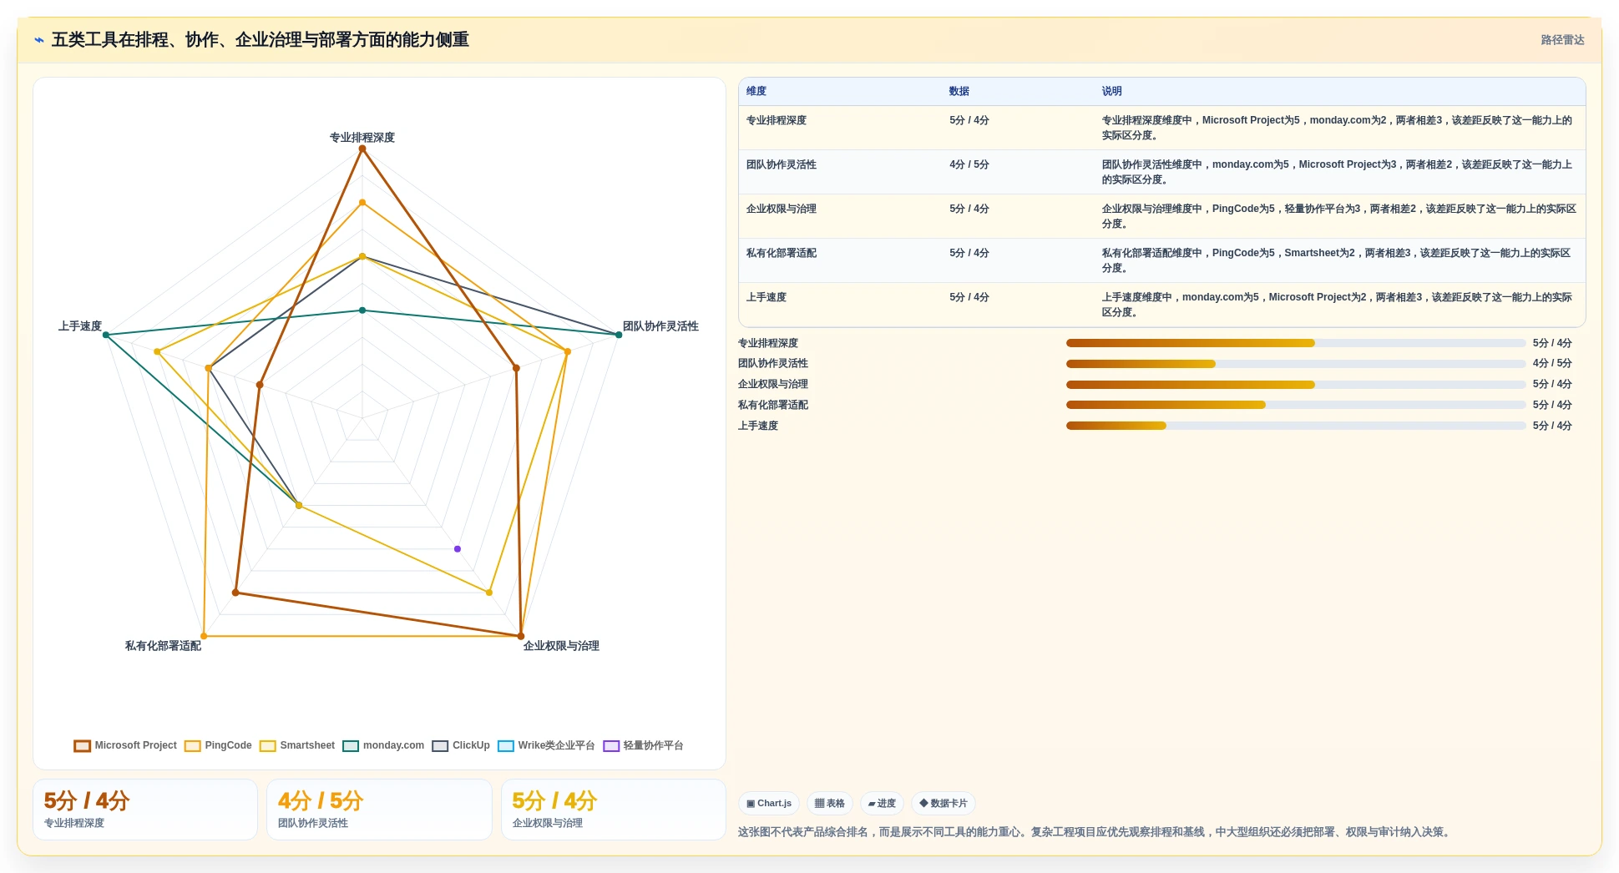Screen dimensions: 1619x873
Task: Click the 私有化部署适配 progress bar
Action: click(1296, 405)
